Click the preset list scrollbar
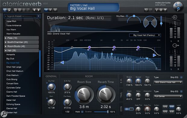 click(40, 64)
